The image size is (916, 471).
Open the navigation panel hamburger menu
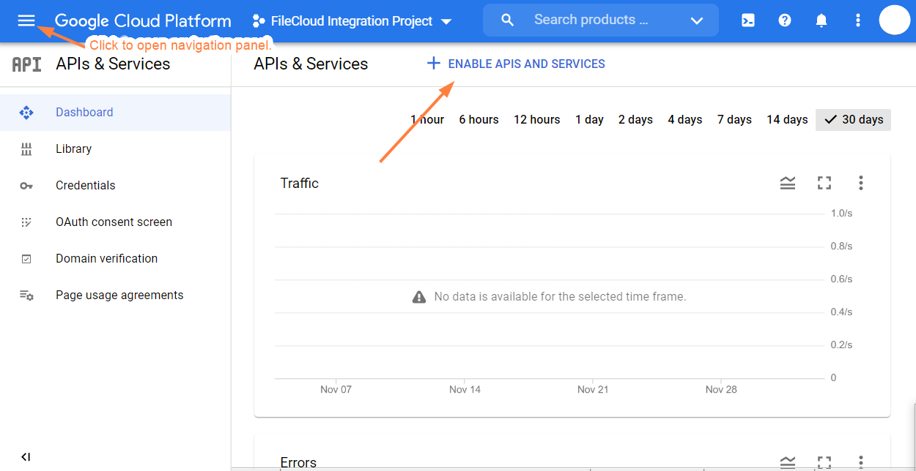tap(25, 20)
